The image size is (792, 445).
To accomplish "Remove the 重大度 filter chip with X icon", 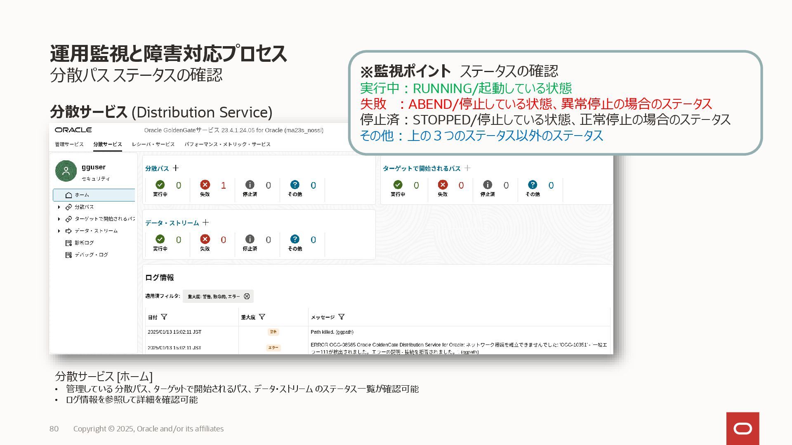I will click(x=247, y=296).
